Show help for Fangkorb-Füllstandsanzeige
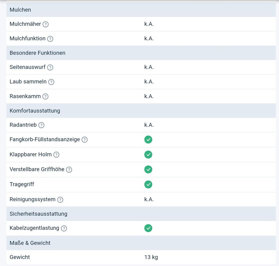The image size is (279, 266). 85,140
